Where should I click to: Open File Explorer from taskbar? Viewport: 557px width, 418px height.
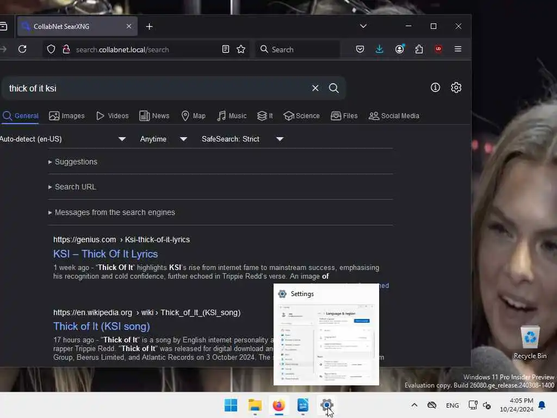[x=255, y=405]
